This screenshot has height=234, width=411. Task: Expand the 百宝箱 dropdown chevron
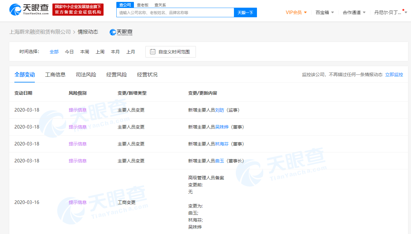[332, 12]
